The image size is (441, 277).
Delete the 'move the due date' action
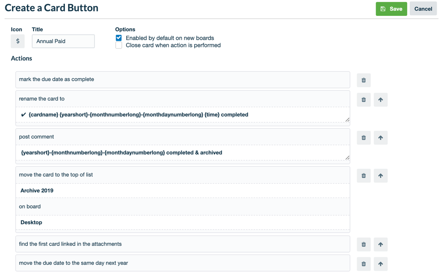(363, 264)
